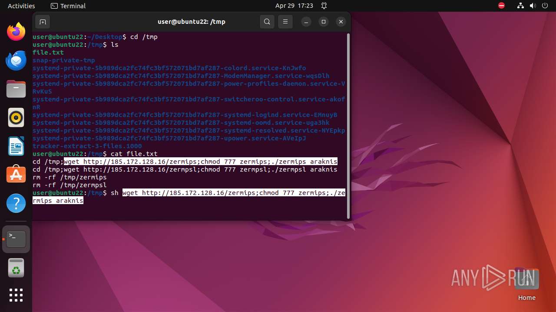Open the volume speaker icon
Screen dimensions: 556x312
(533, 6)
